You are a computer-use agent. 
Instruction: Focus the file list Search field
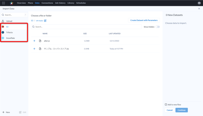pyautogui.click(x=86, y=27)
